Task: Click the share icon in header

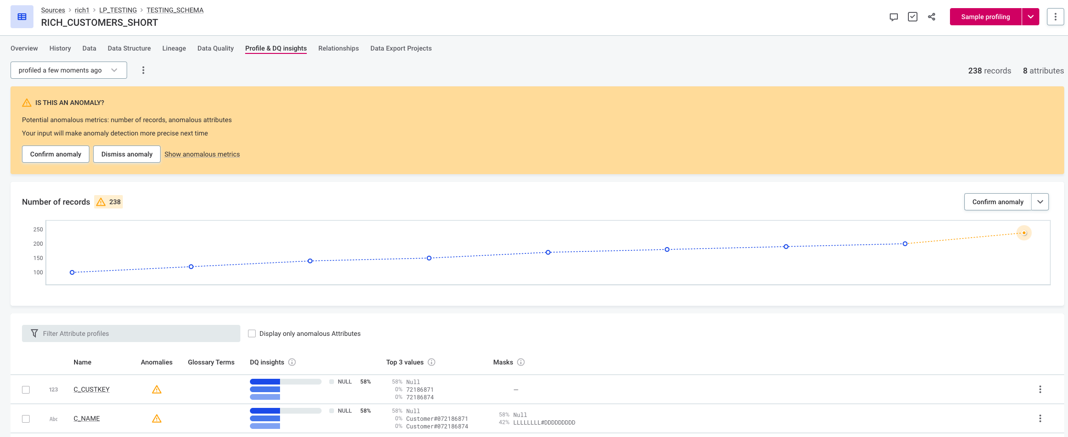Action: point(932,17)
